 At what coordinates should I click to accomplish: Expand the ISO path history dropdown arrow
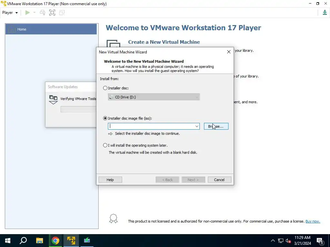click(x=197, y=126)
